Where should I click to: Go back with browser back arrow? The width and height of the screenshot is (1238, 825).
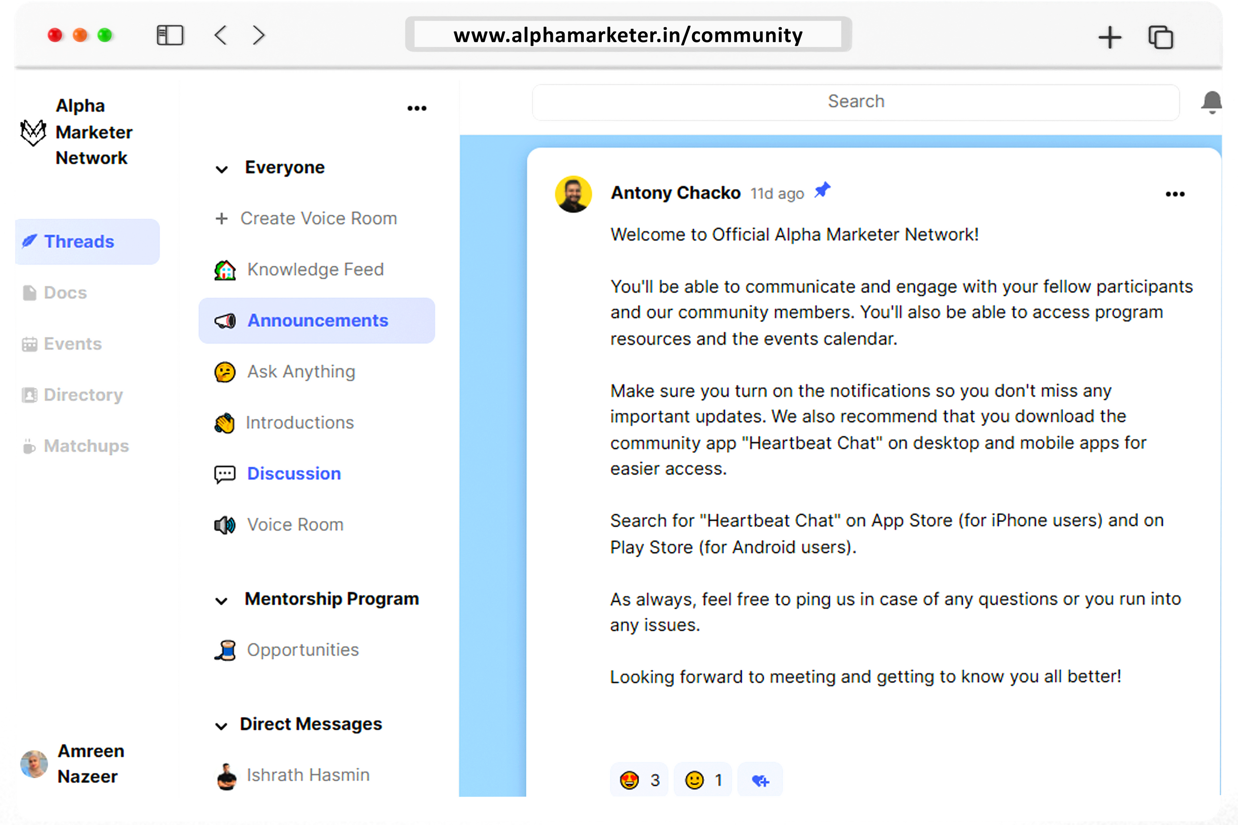221,36
